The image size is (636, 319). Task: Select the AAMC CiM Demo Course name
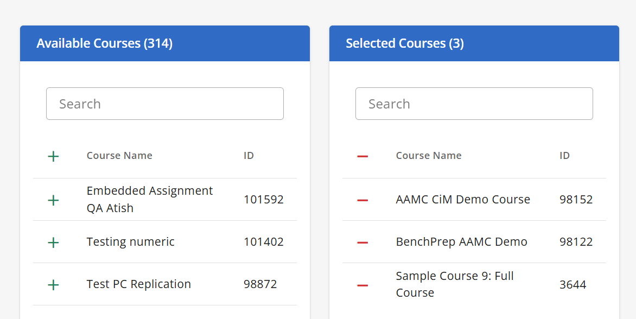click(x=463, y=200)
